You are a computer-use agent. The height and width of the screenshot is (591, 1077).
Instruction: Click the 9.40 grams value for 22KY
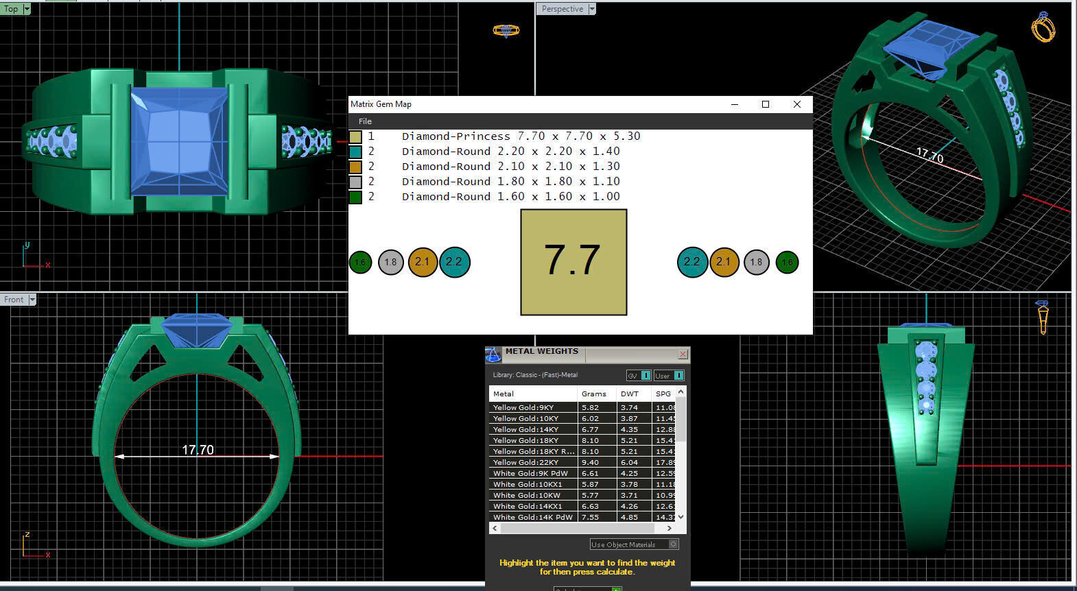(x=590, y=462)
